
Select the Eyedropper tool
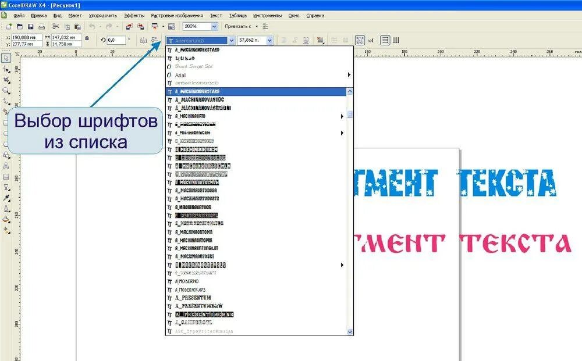point(6,198)
